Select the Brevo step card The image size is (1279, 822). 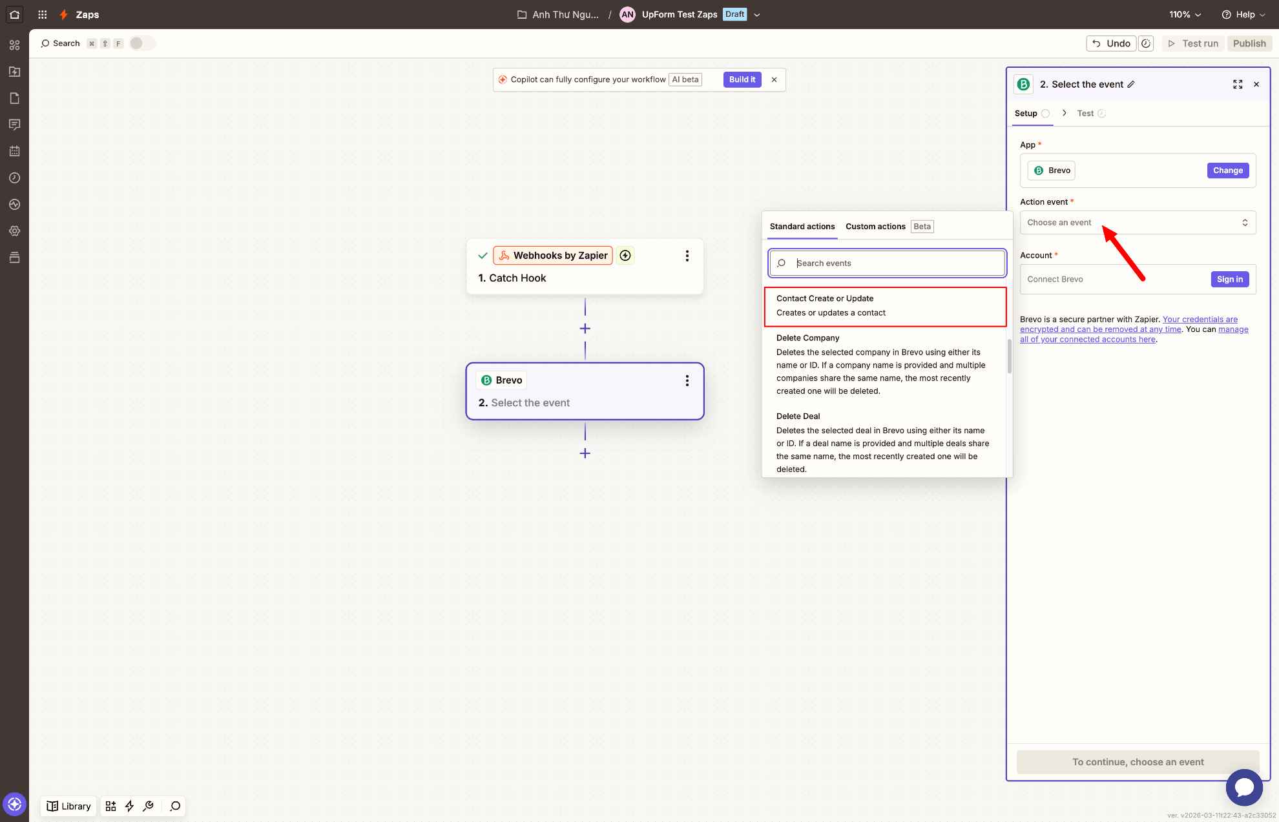coord(585,391)
